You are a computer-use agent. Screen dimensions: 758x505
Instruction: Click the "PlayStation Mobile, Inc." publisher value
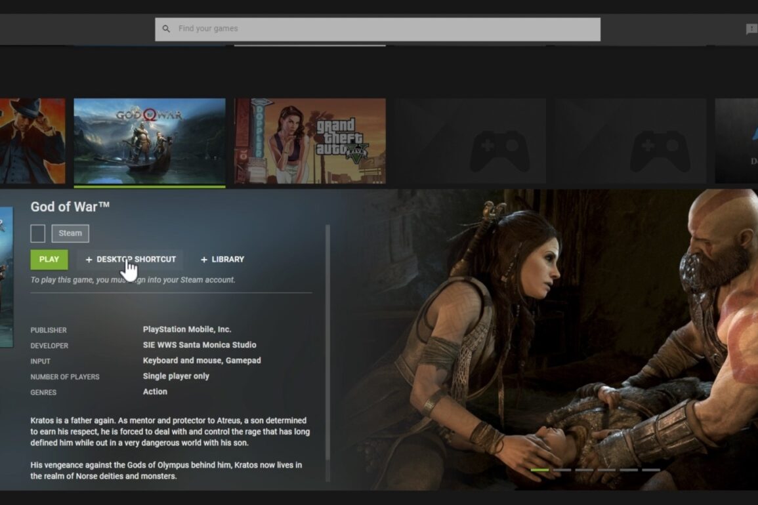point(187,330)
